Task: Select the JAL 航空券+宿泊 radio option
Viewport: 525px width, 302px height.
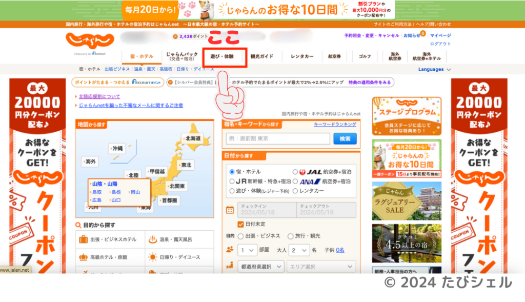Action: coord(295,172)
